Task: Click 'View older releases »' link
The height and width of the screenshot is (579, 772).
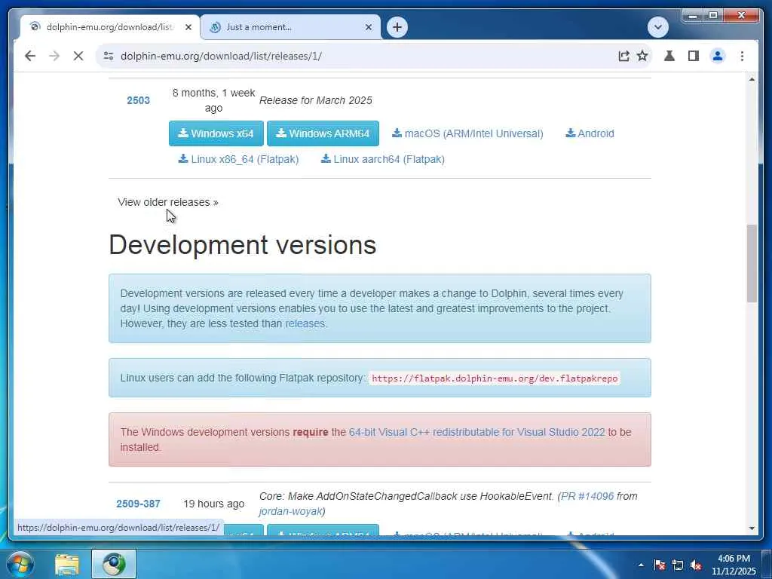Action: [x=168, y=202]
